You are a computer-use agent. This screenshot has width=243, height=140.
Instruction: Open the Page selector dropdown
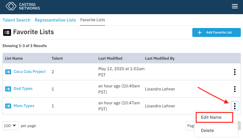click(190, 126)
